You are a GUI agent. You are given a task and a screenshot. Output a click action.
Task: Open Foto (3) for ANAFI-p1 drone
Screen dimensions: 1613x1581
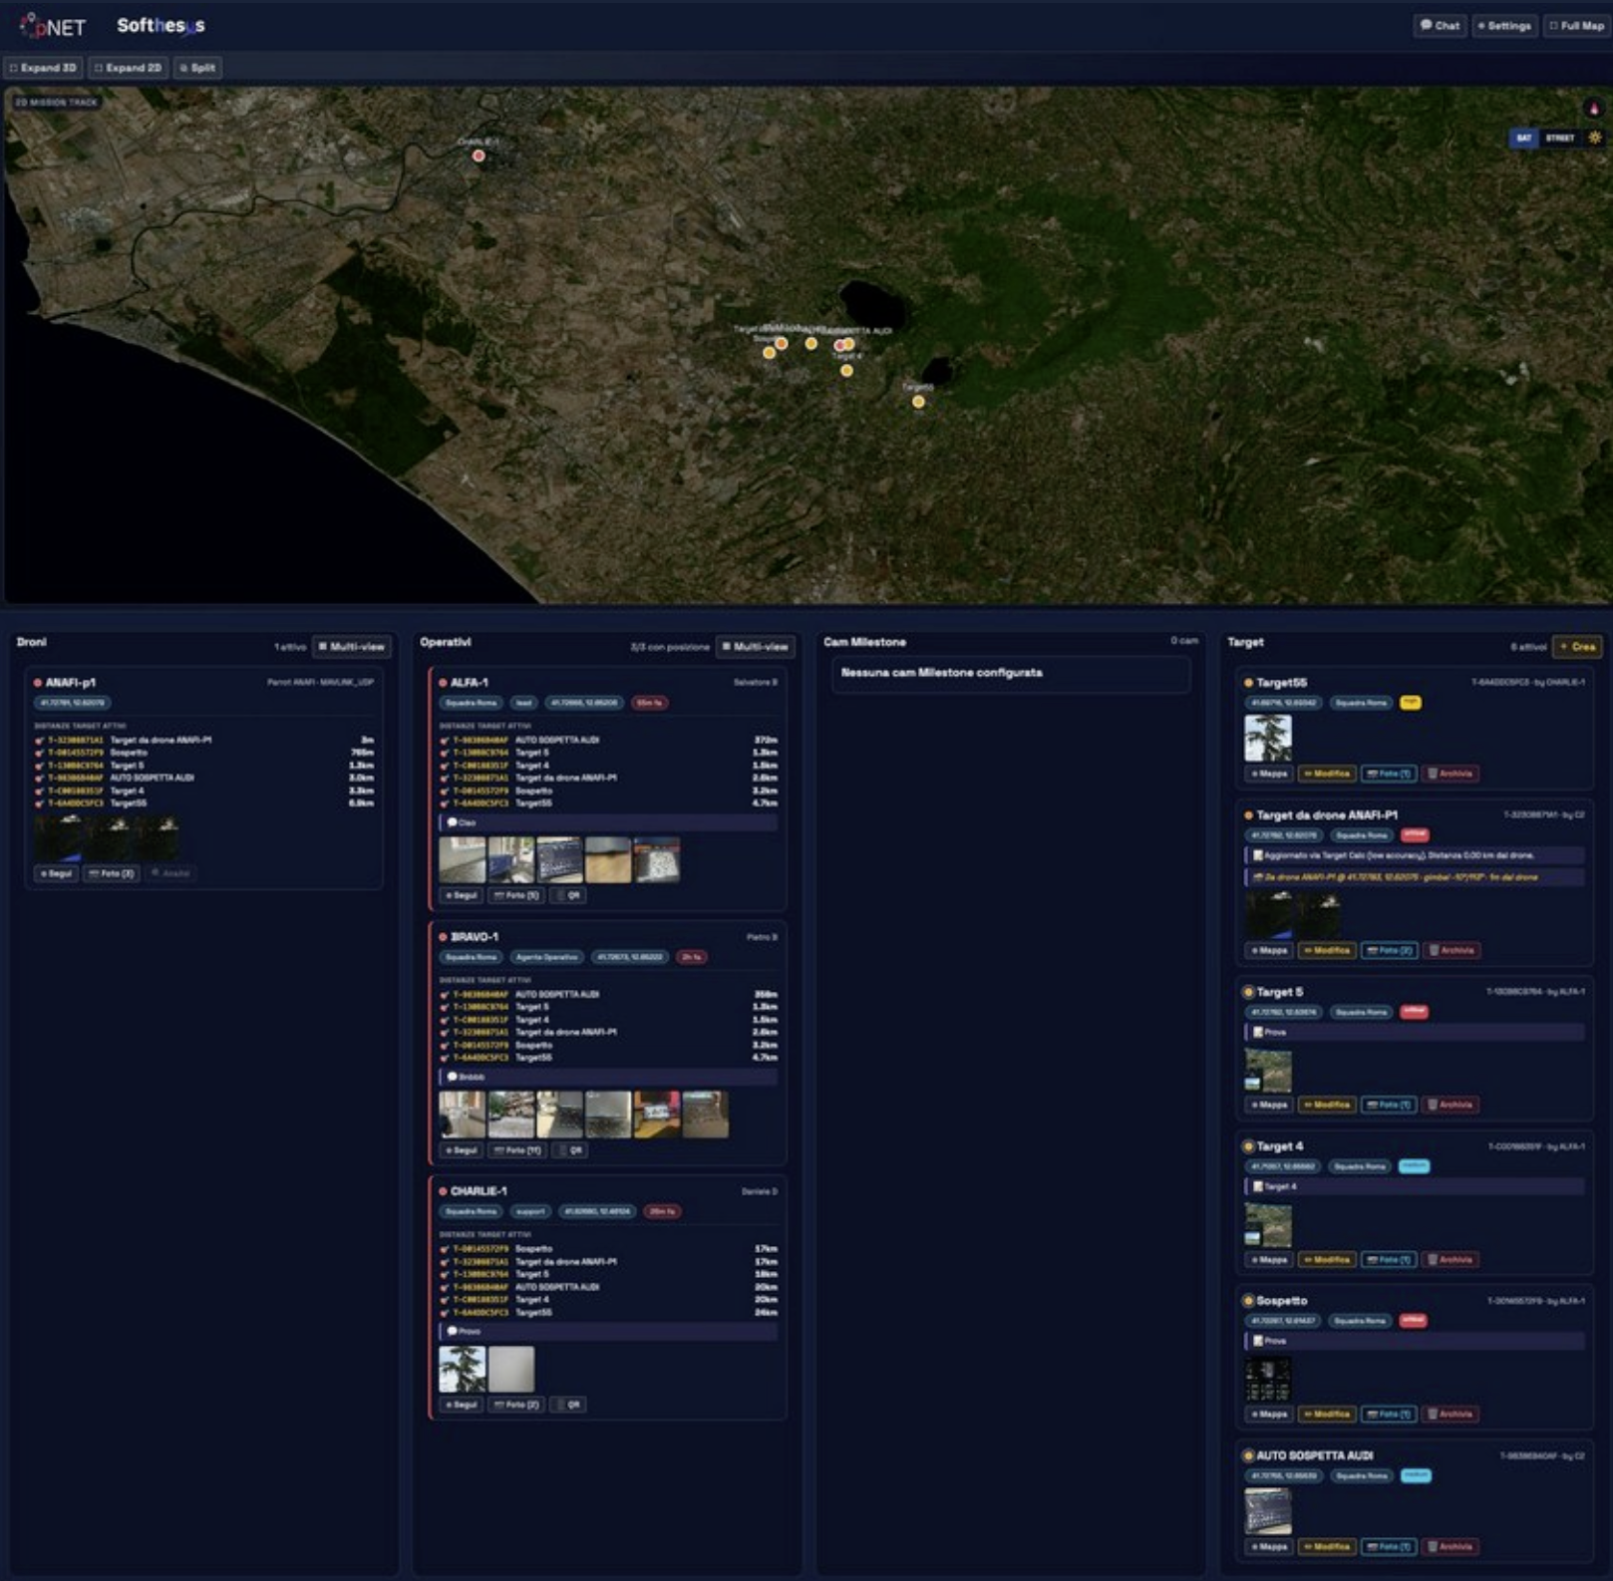pos(112,873)
